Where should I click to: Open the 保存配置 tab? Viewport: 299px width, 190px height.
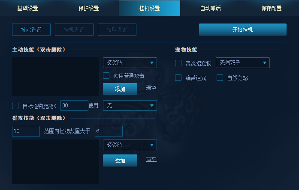coord(271,8)
